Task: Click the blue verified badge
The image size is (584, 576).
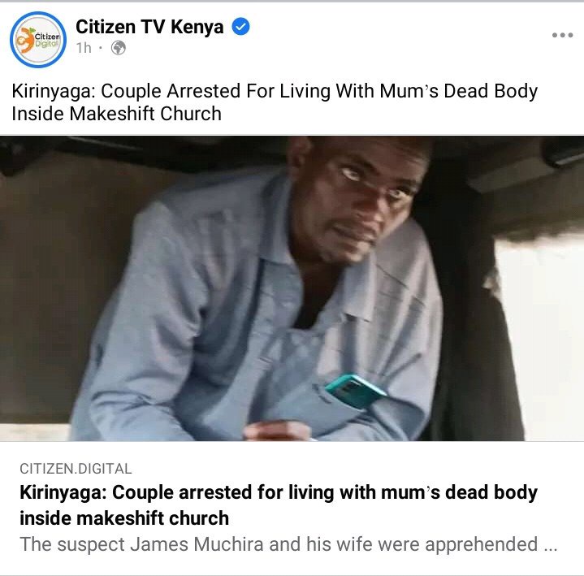Action: pos(240,27)
